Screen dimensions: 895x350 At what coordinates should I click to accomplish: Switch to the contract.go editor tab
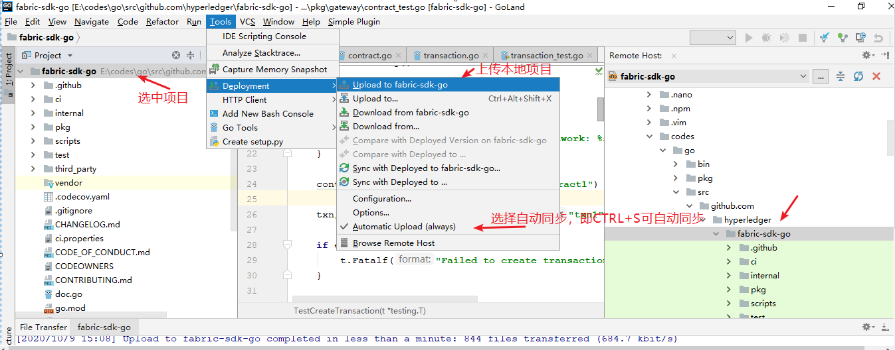pos(369,56)
